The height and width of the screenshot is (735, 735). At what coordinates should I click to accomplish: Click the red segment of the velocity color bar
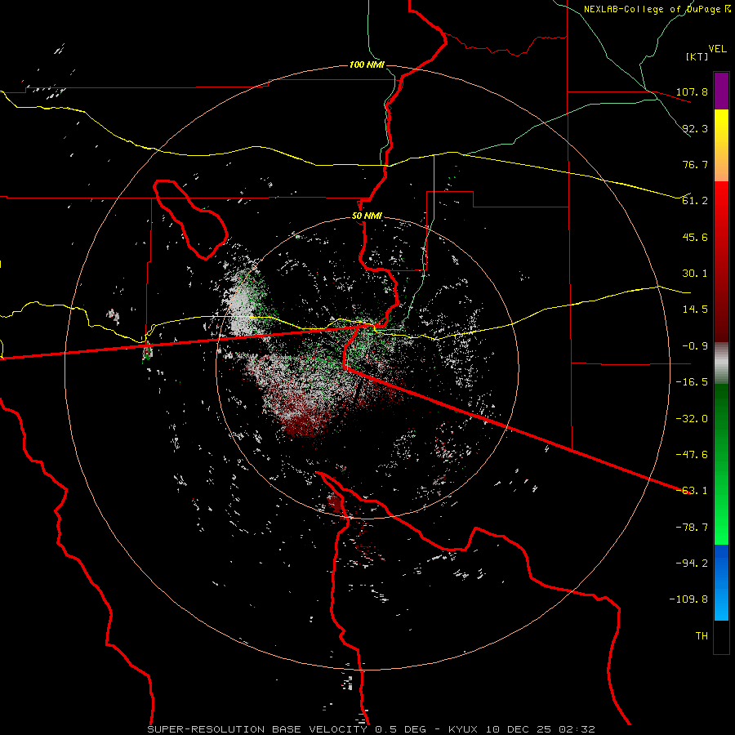point(721,261)
